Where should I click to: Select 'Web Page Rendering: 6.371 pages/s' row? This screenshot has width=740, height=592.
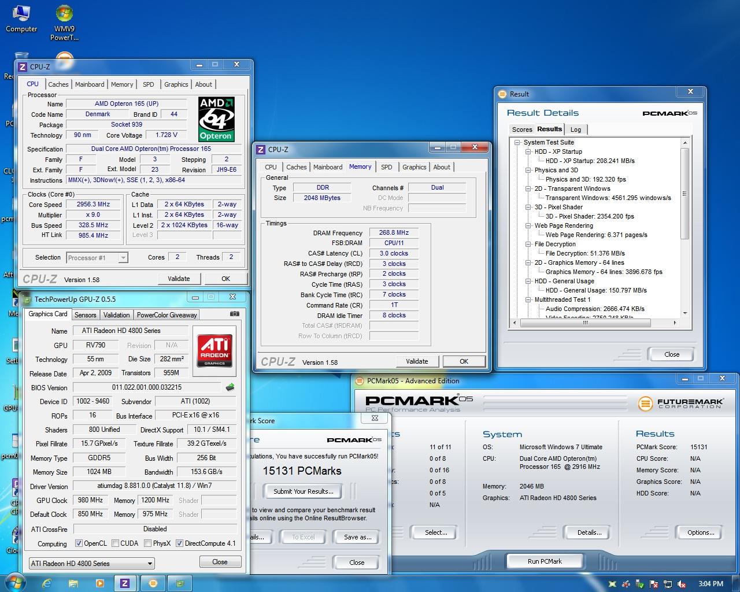[x=596, y=235]
